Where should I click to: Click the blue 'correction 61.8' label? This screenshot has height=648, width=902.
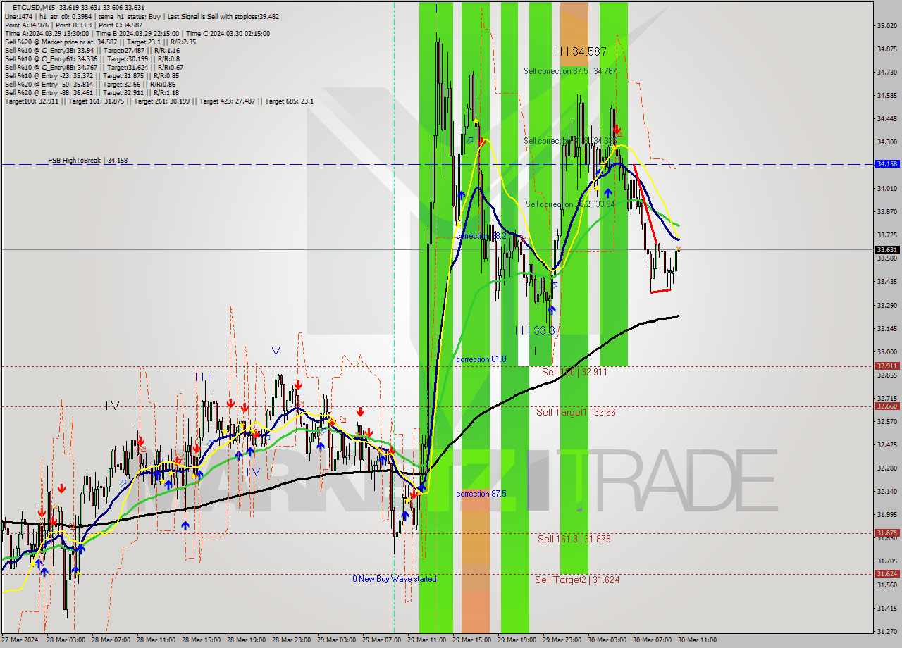(x=481, y=359)
